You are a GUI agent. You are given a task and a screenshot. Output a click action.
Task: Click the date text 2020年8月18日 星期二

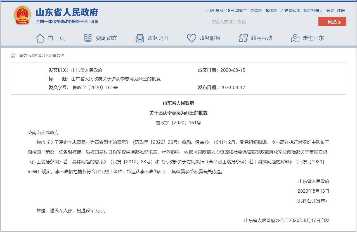pyautogui.click(x=226, y=11)
